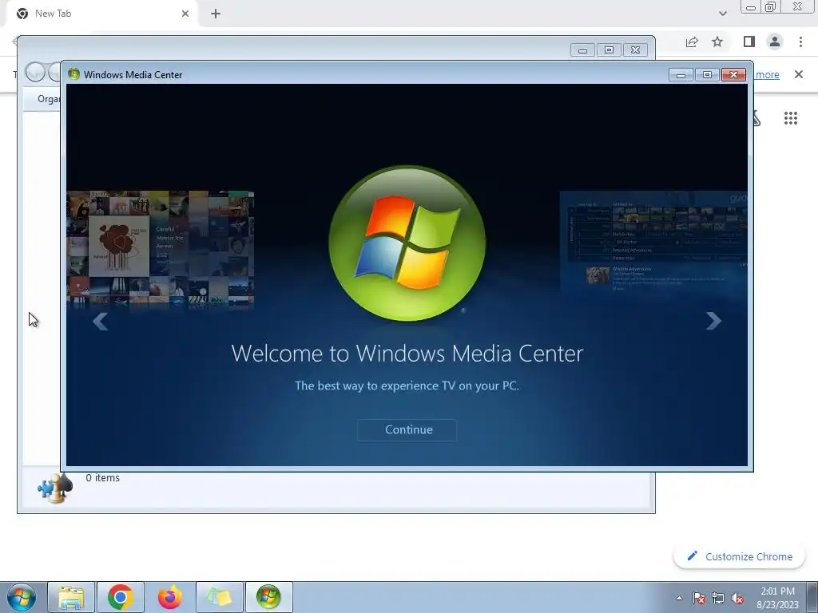The width and height of the screenshot is (818, 613).
Task: Click the green Windows Media Center orb logo
Action: [x=407, y=243]
